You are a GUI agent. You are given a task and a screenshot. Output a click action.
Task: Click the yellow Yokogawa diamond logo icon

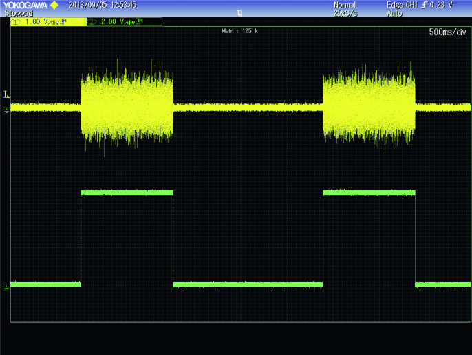tap(54, 5)
